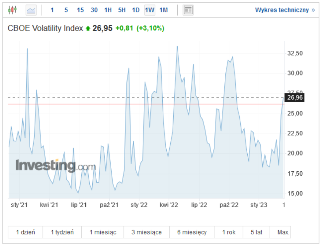Set interval to 5 minutes
This screenshot has width=321, height=245.
click(66, 10)
